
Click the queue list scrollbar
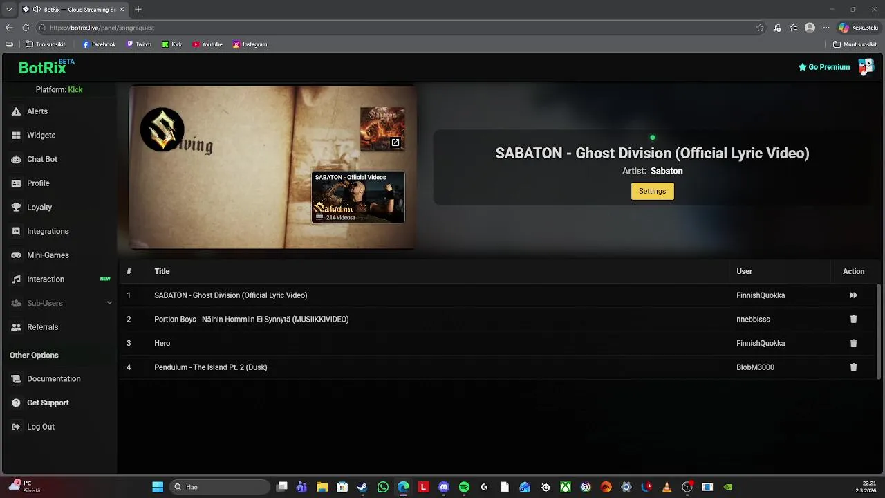tap(879, 331)
